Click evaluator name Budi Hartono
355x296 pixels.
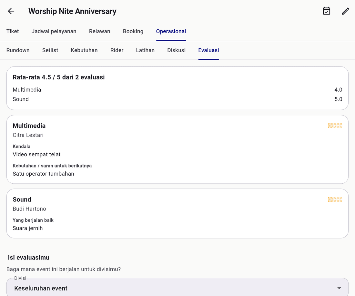(29, 209)
